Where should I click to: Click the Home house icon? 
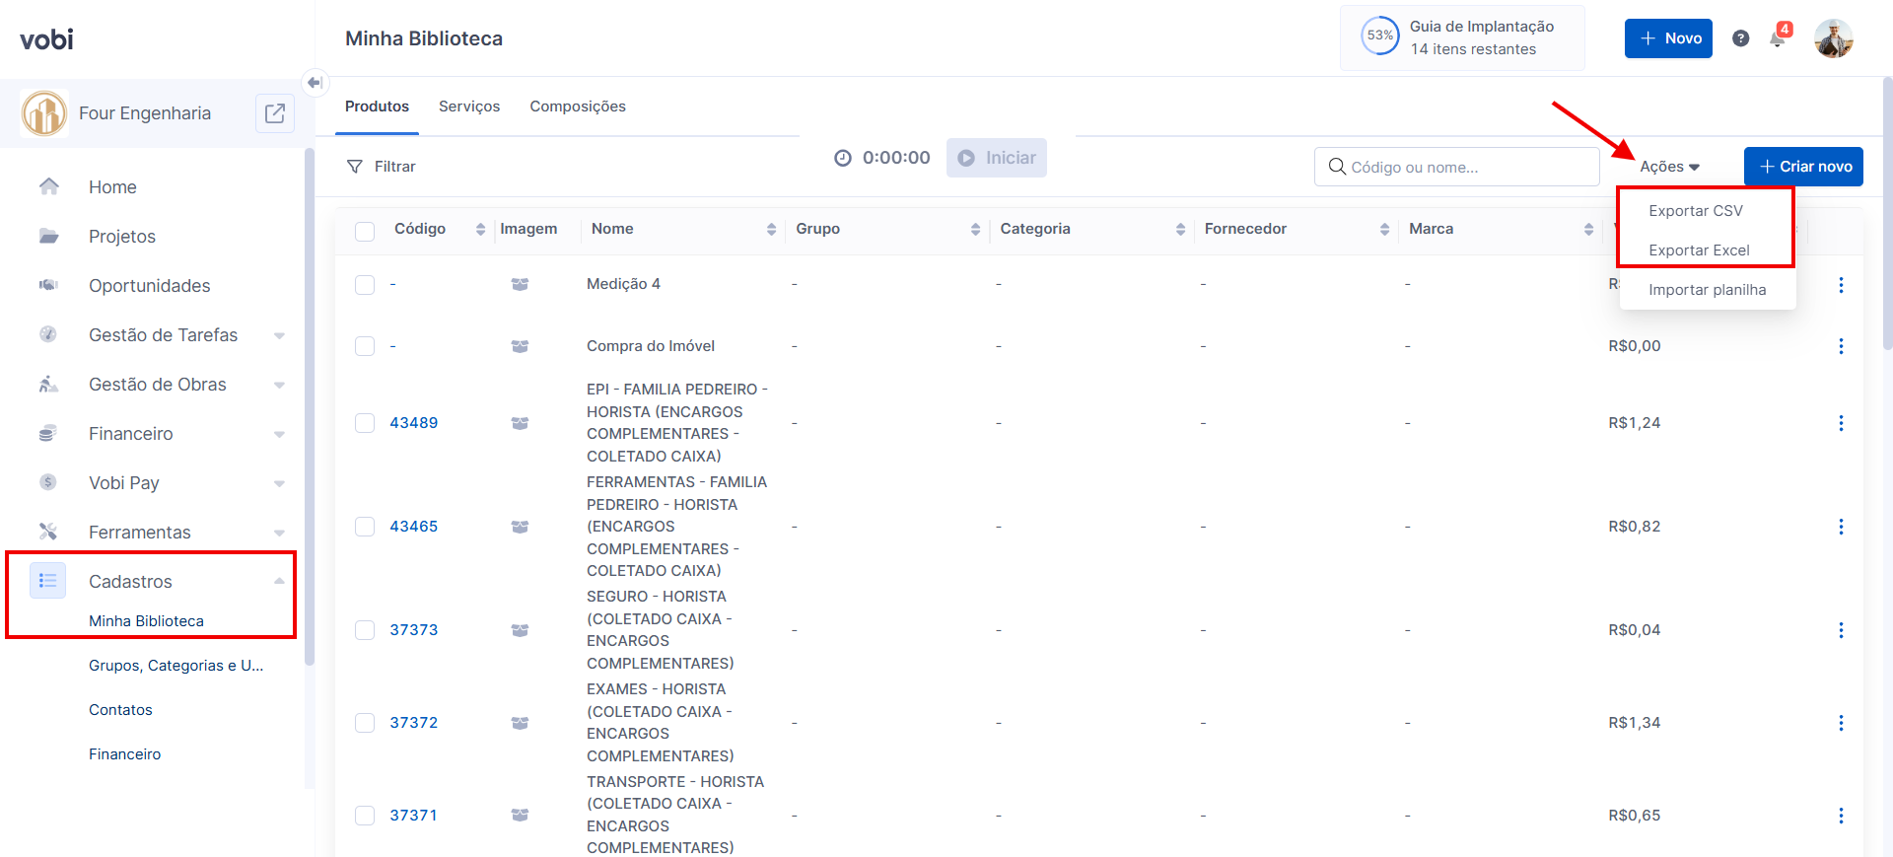click(x=48, y=186)
